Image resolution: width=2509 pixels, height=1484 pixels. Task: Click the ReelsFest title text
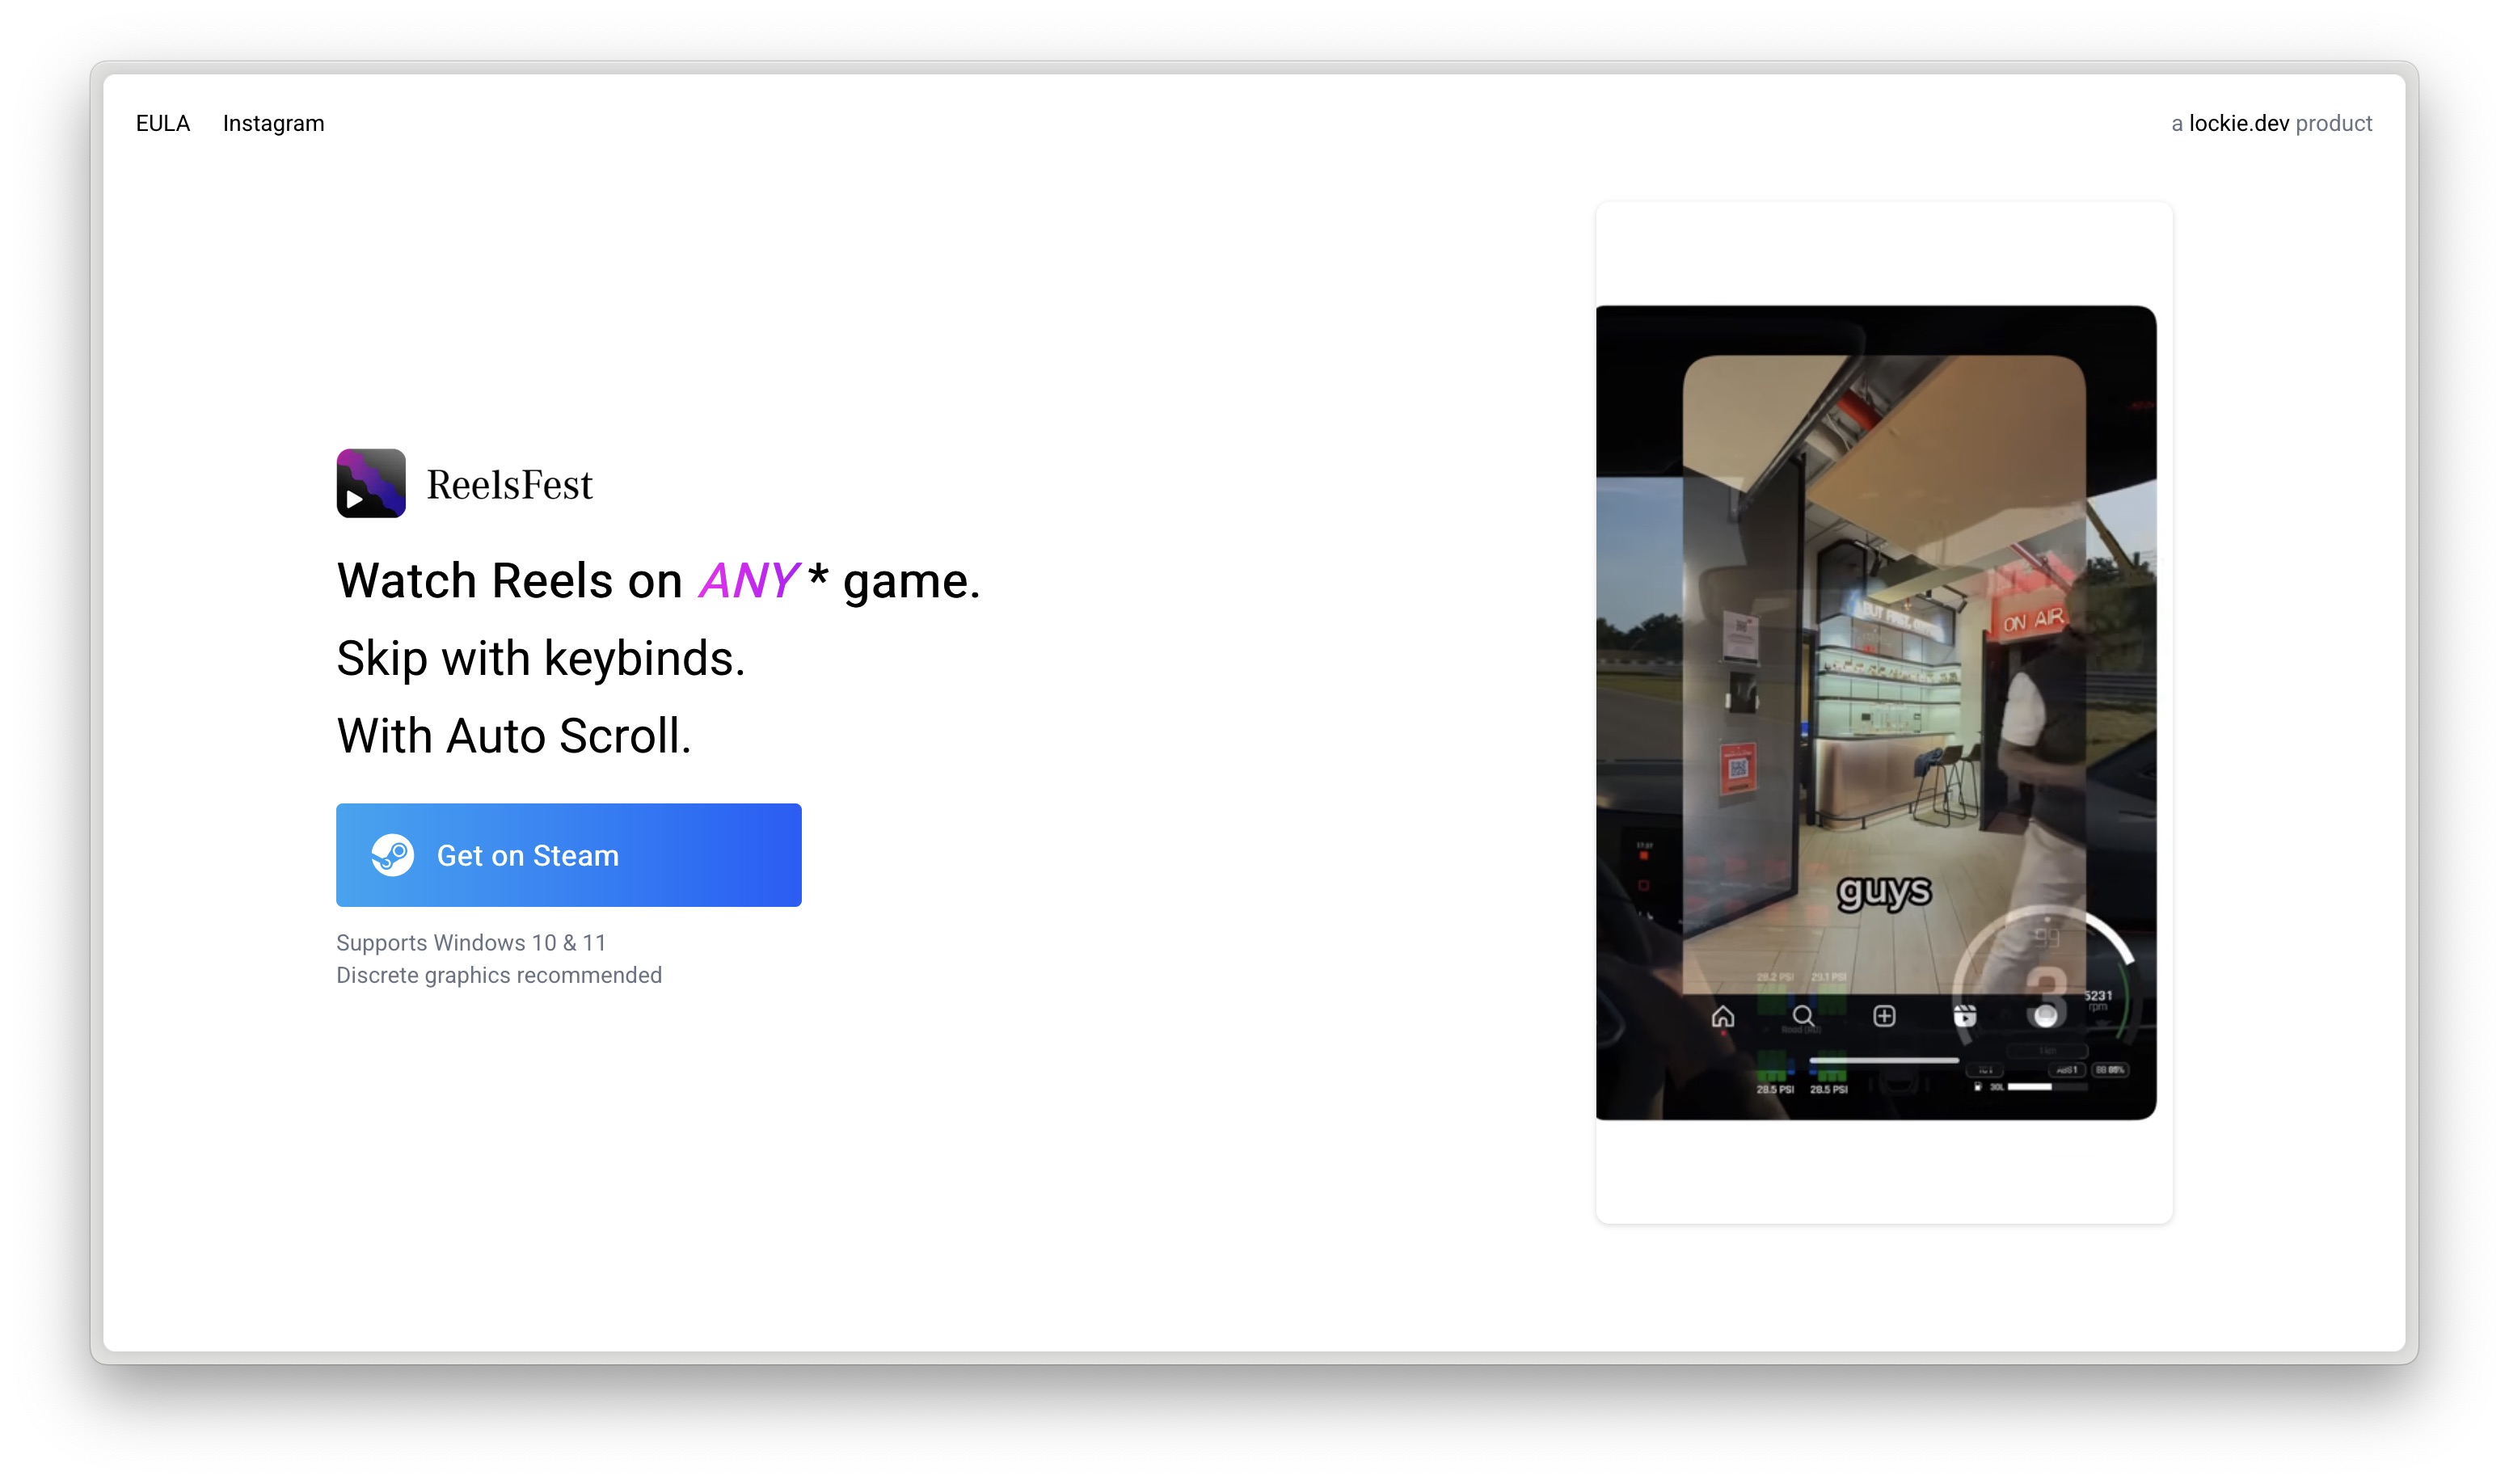tap(510, 485)
